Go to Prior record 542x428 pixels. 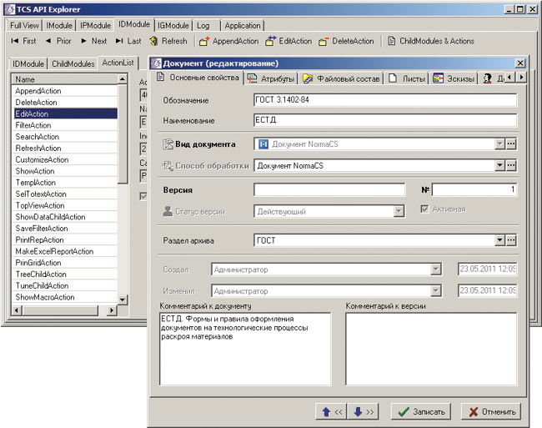point(58,41)
